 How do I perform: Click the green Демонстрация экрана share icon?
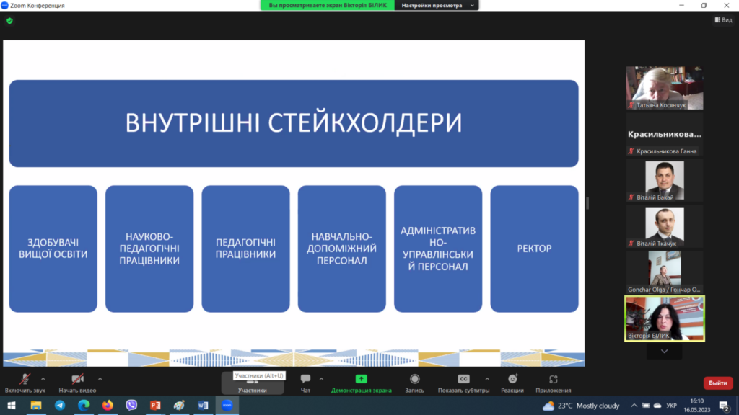361,379
